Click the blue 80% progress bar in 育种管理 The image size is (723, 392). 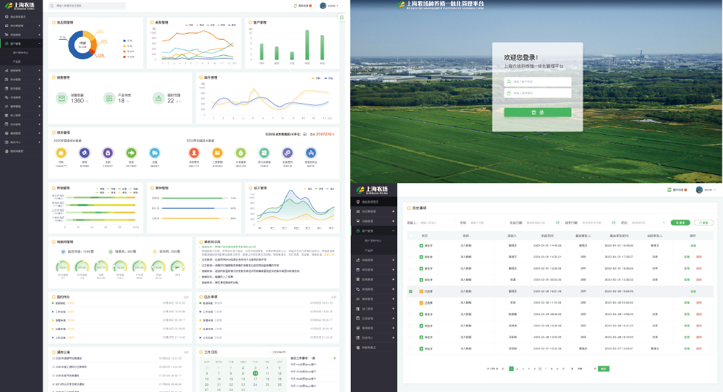189,208
